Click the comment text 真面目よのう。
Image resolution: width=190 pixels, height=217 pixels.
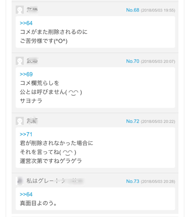(x=38, y=203)
